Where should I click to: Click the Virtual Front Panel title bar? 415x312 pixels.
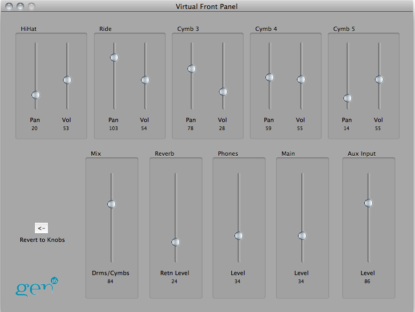(207, 7)
